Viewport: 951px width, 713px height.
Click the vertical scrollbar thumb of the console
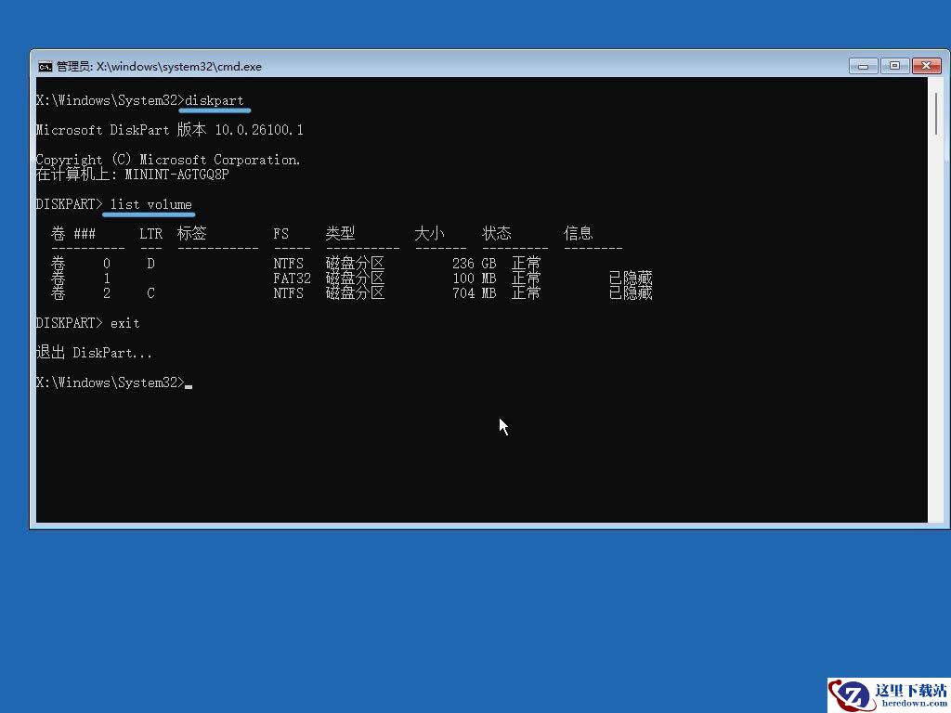point(937,114)
